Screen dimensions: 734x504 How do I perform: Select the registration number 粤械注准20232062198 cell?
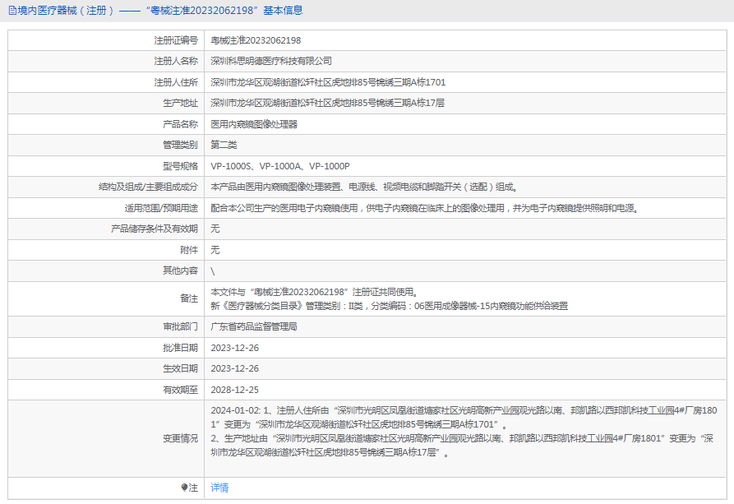pyautogui.click(x=259, y=39)
